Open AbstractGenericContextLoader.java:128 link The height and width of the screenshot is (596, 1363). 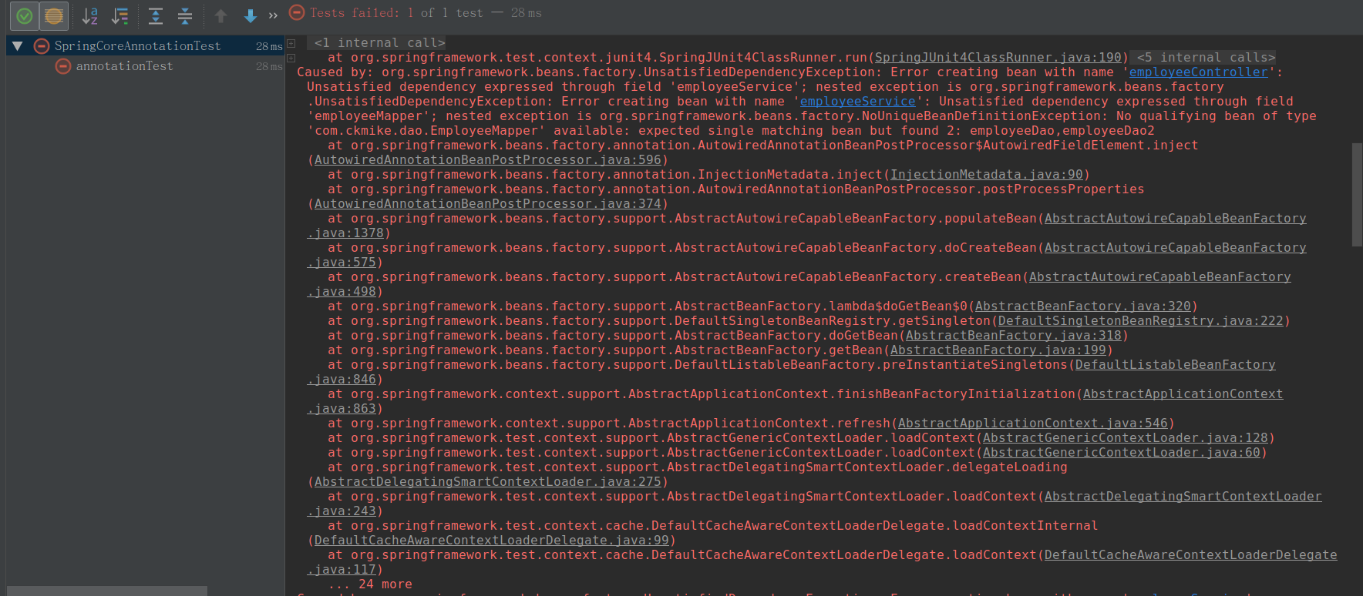point(1125,438)
